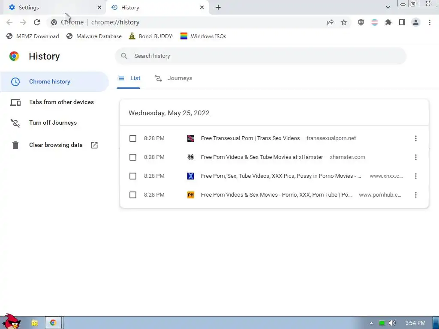Screen dimensions: 439x329
Task: Bookmark this tab with the star icon
Action: click(x=344, y=22)
